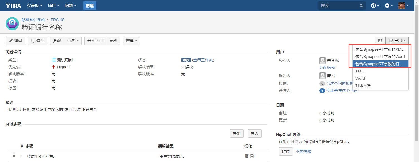419x162 pixels.
Task: Click the 期望结果 column header
Action: tap(166, 146)
